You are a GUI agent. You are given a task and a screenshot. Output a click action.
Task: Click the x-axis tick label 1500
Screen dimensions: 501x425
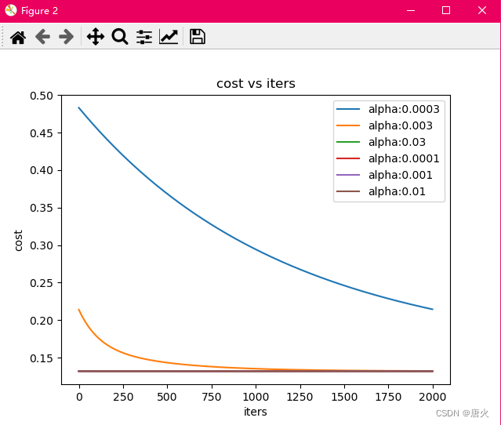pos(344,397)
